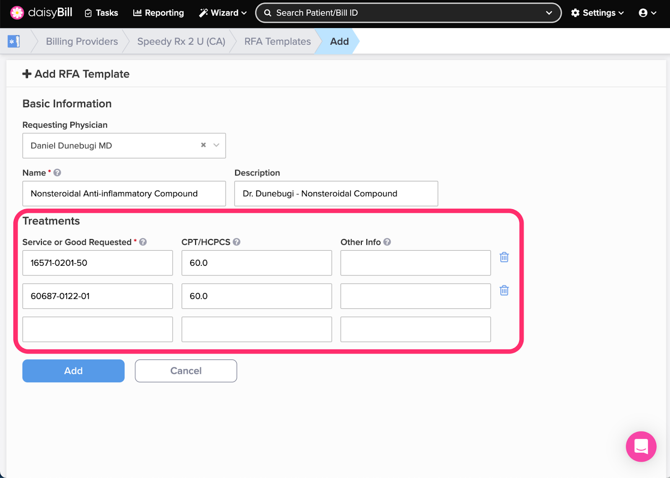
Task: Open the Intercom chat bubble
Action: [641, 447]
